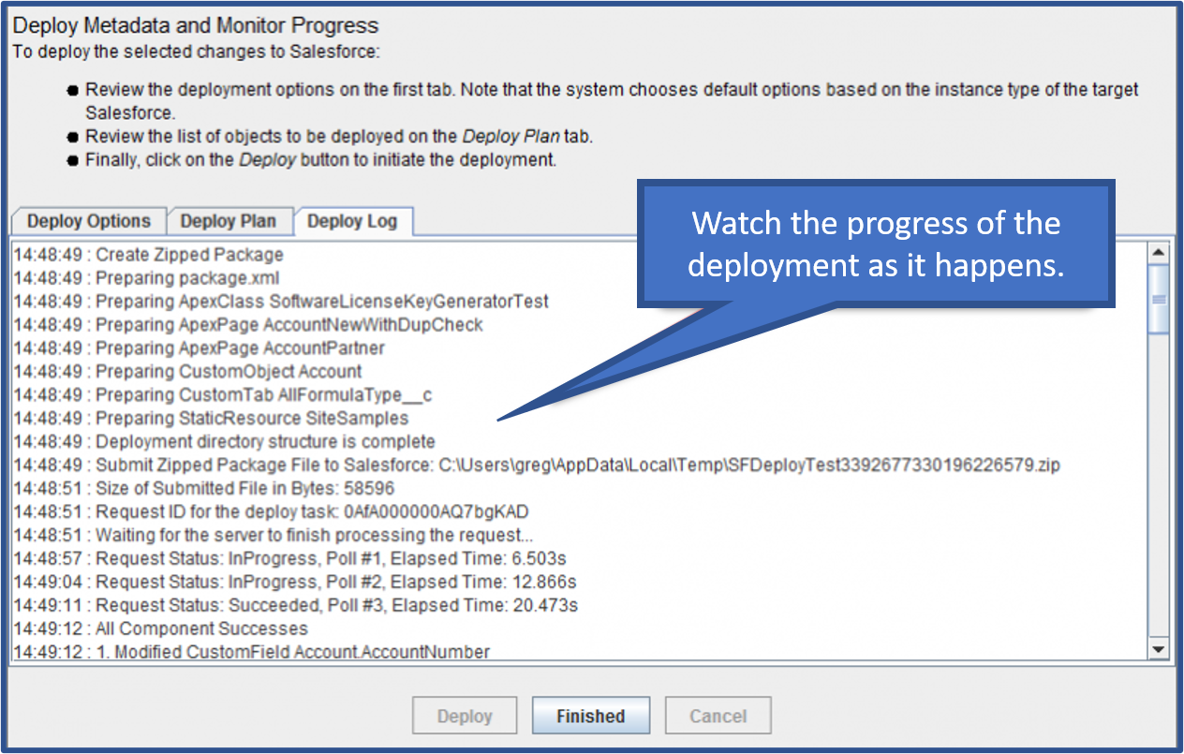Select 'Deployment directory structure is complete' line
This screenshot has width=1184, height=754.
pos(224,442)
